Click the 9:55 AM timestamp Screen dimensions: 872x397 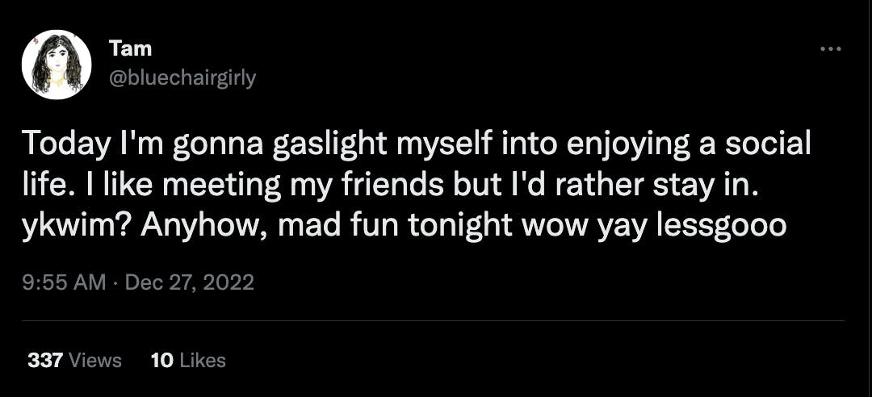64,282
